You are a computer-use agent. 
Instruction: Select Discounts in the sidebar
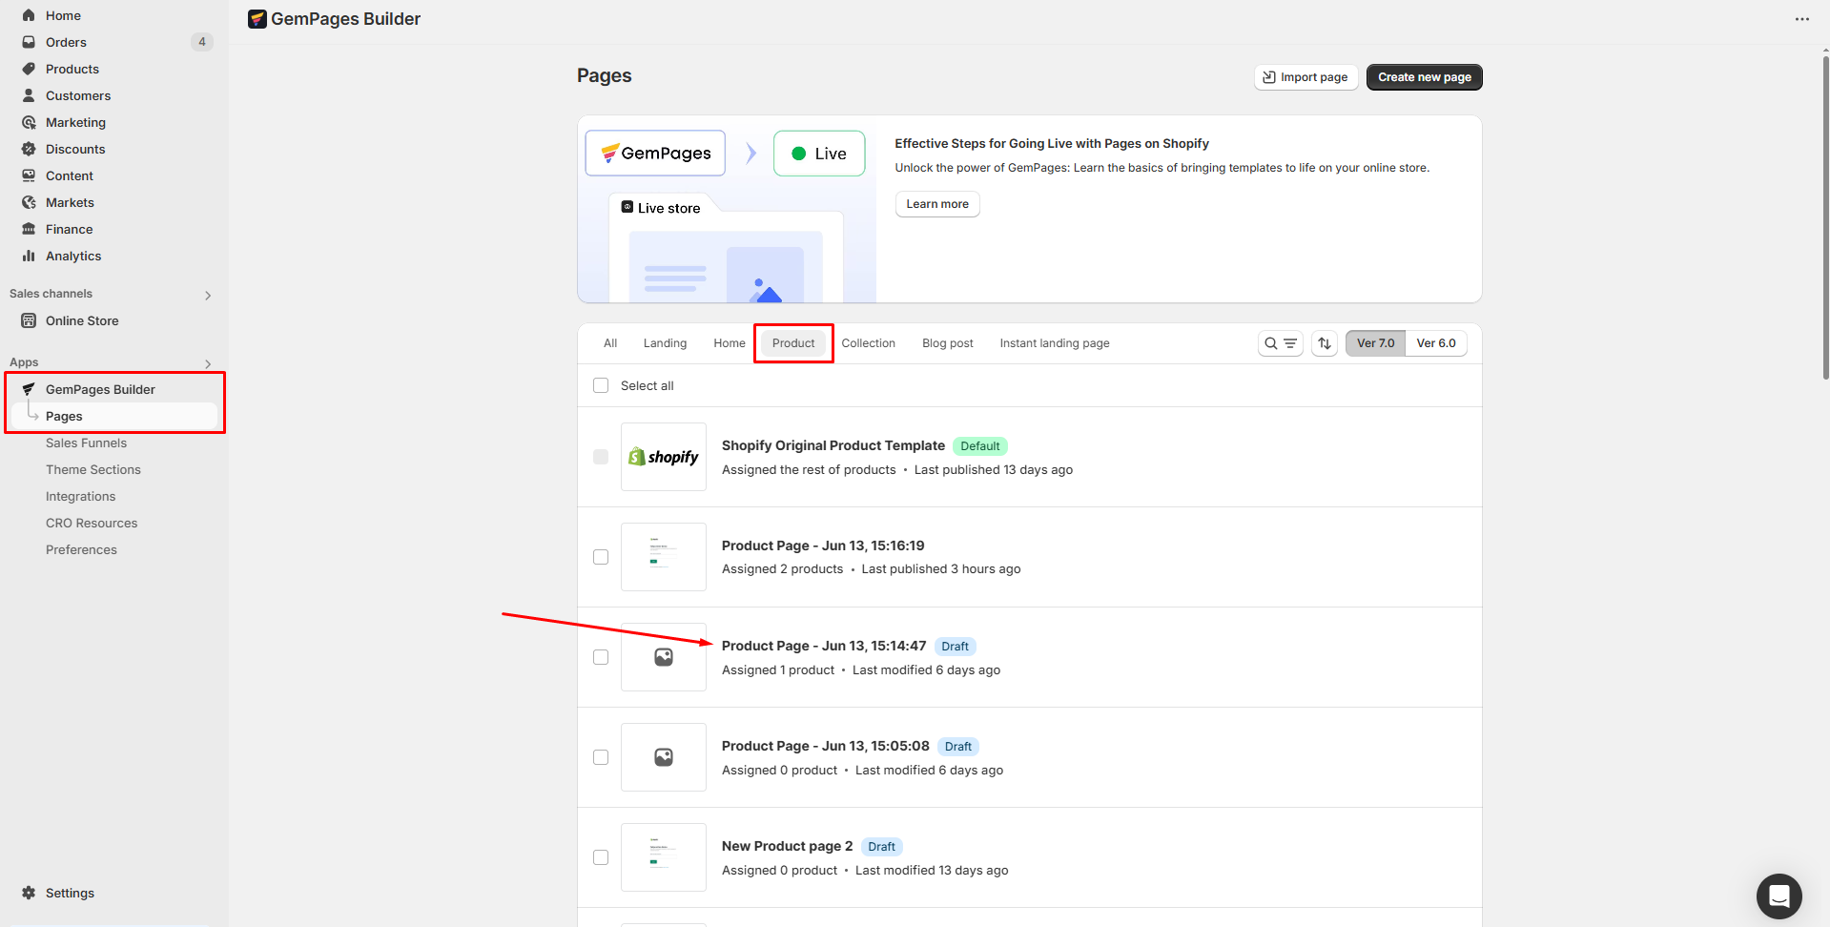pyautogui.click(x=74, y=149)
